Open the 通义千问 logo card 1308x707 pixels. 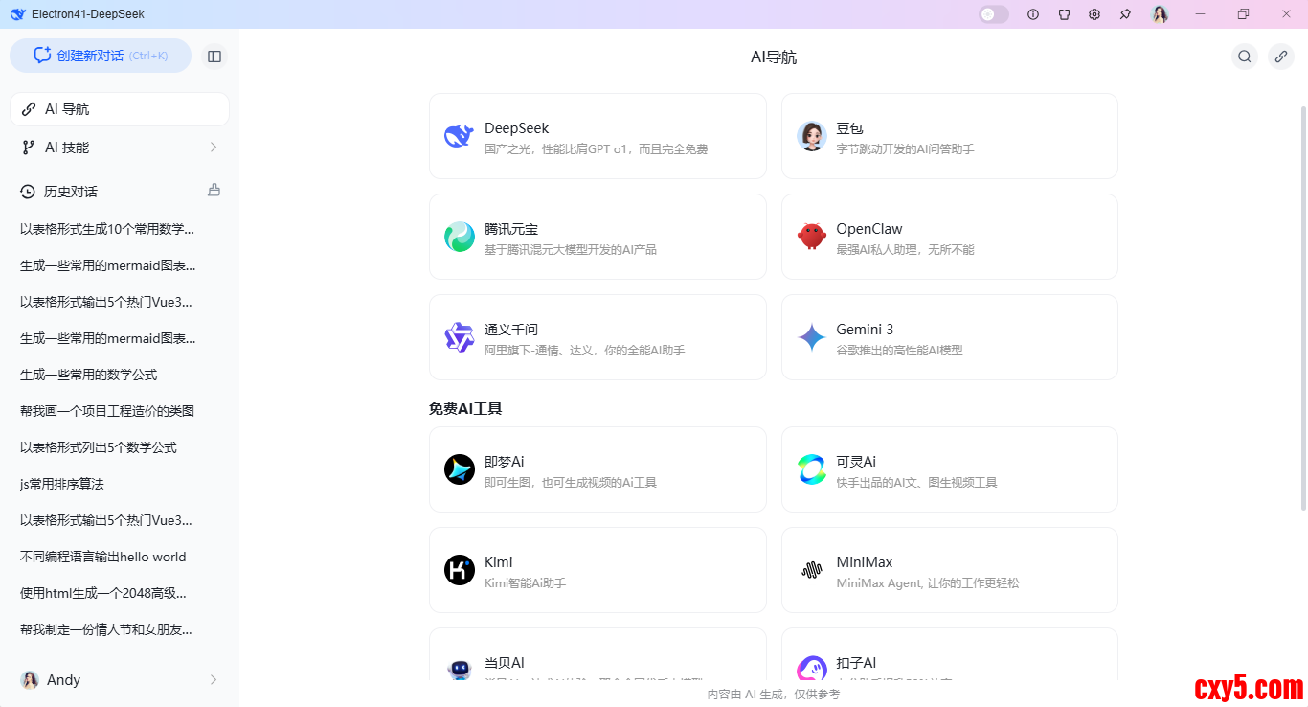tap(598, 337)
